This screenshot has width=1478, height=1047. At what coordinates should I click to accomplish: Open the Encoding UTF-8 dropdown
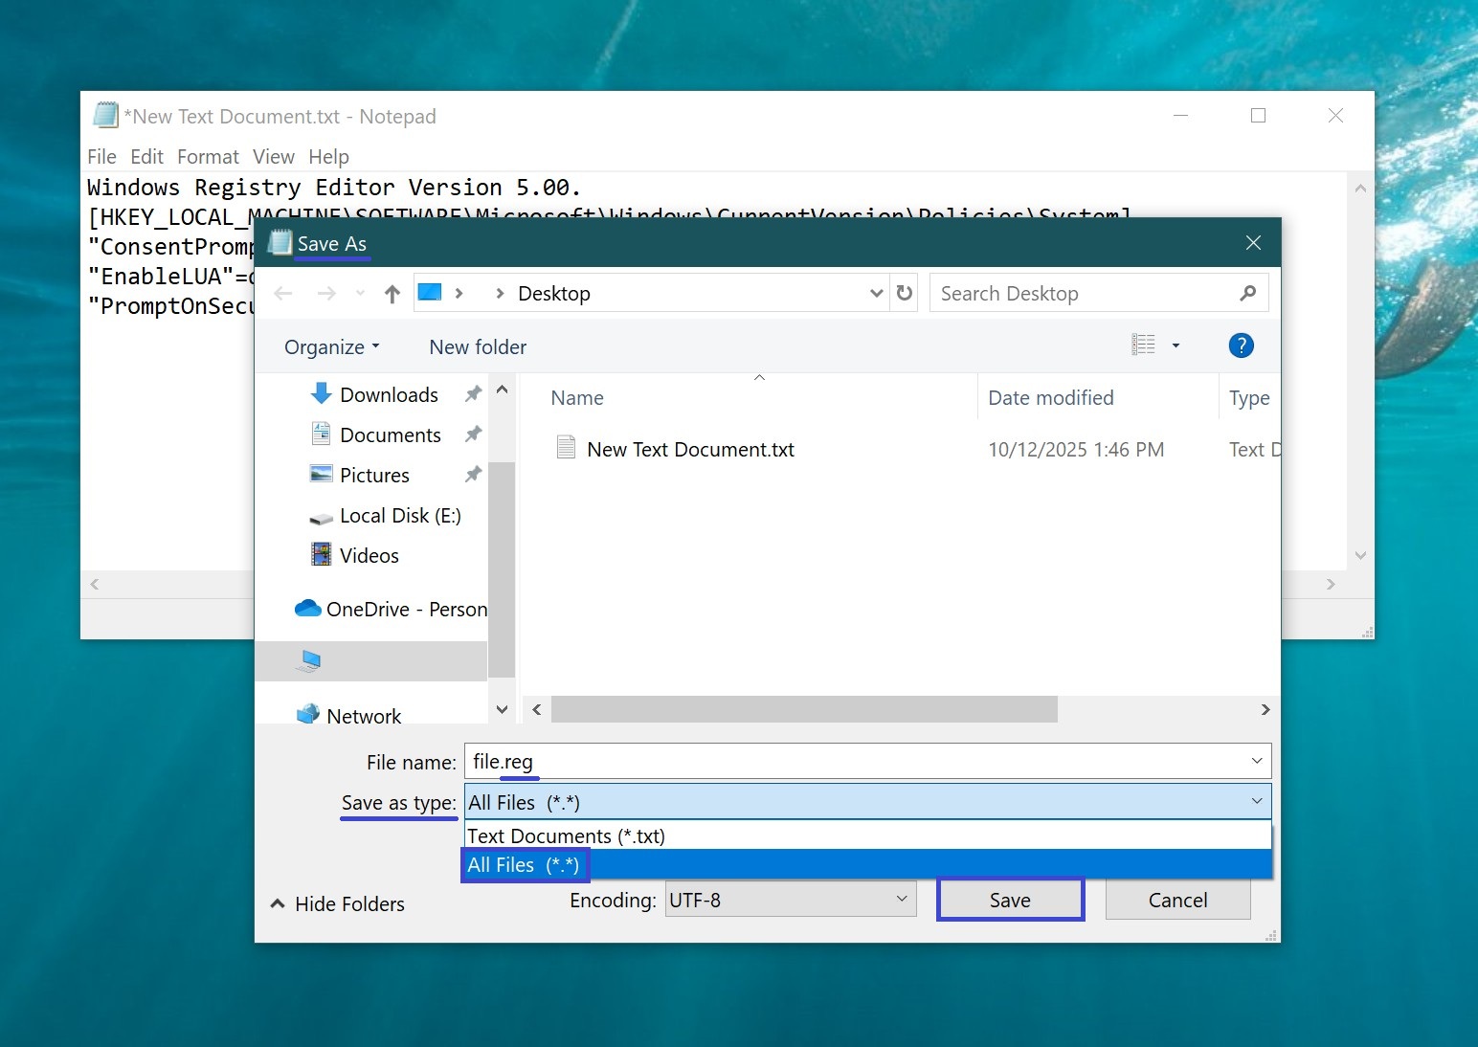click(x=790, y=900)
